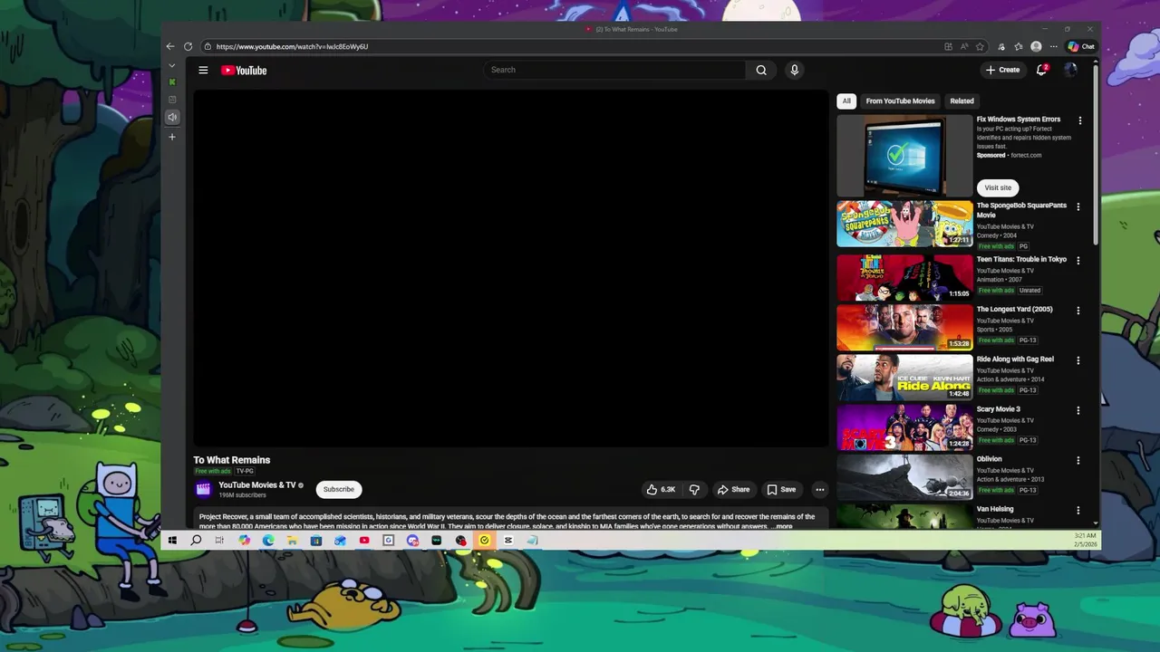Add page to favorites star
The height and width of the screenshot is (652, 1160).
981,46
